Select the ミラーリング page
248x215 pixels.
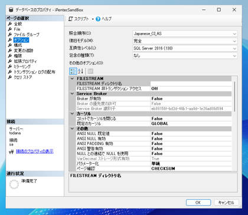[22, 67]
